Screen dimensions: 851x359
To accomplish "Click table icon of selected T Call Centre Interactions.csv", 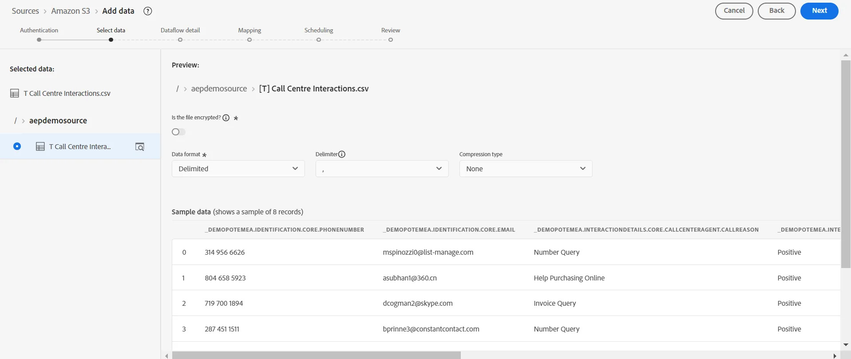I will point(15,93).
